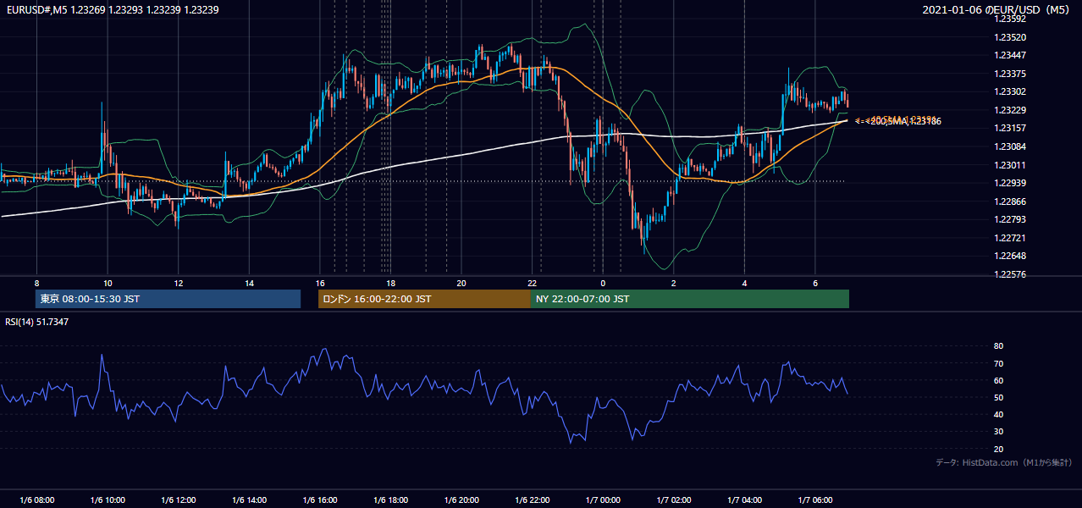Click the 1/6 16:00 bottom time label

[x=319, y=500]
